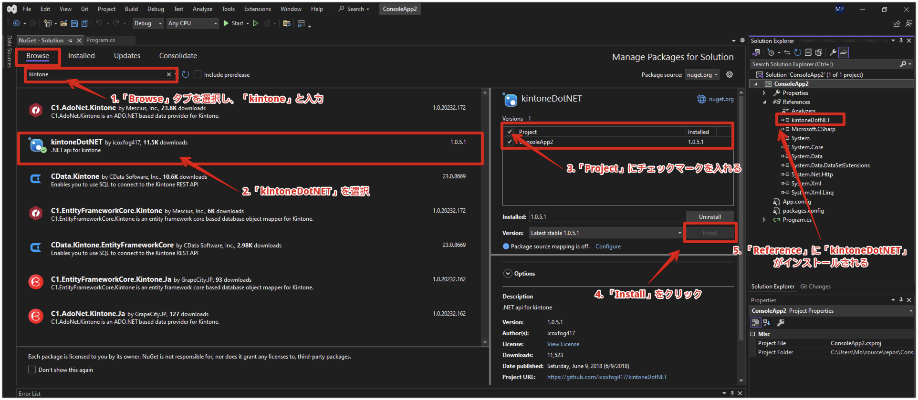Expand the Options section
The image size is (918, 400).
508,274
